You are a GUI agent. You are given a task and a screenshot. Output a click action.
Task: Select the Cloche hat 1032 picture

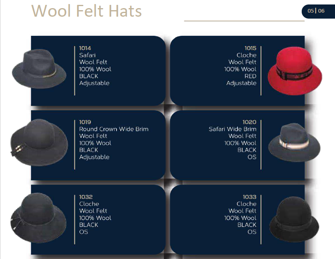pyautogui.click(x=39, y=218)
